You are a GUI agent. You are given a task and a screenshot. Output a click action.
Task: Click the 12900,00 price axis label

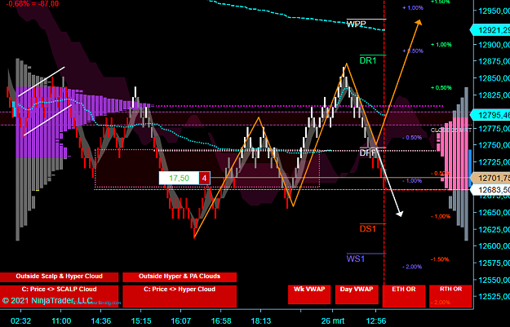point(494,45)
